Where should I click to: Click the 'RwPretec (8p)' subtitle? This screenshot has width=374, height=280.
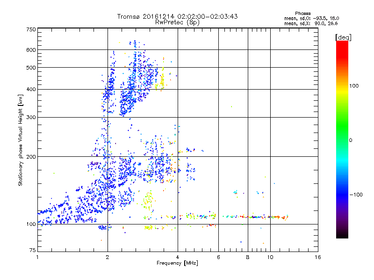click(x=177, y=22)
